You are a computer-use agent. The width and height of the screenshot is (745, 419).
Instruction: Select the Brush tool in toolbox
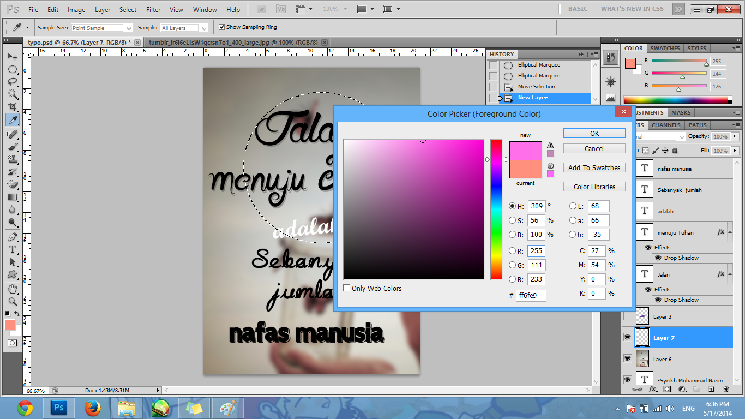click(12, 146)
